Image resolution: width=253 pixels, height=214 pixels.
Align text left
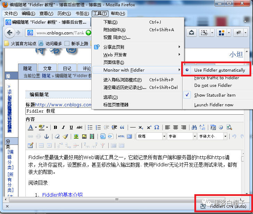click(x=168, y=127)
